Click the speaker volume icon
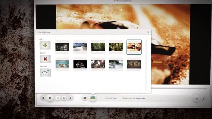 (70, 98)
